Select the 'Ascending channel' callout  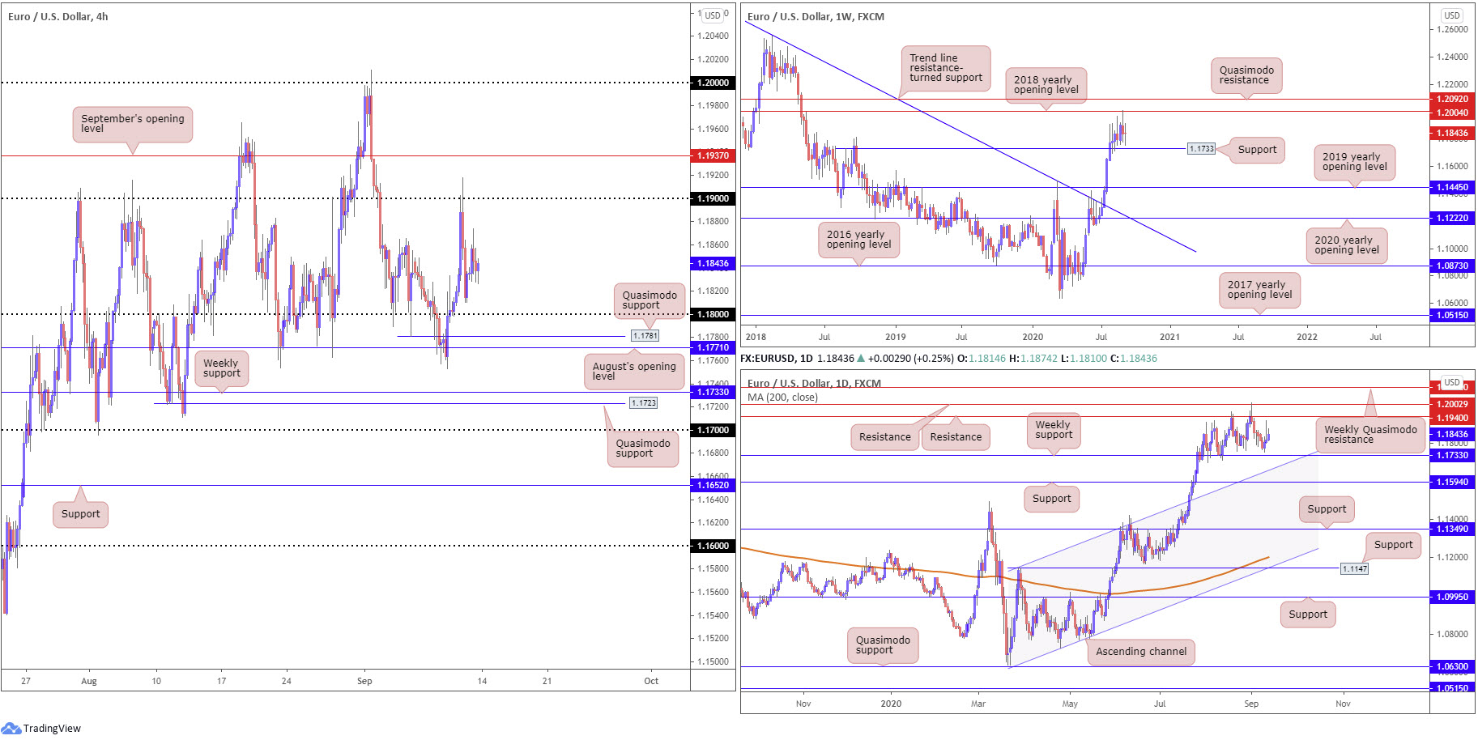pos(1141,652)
